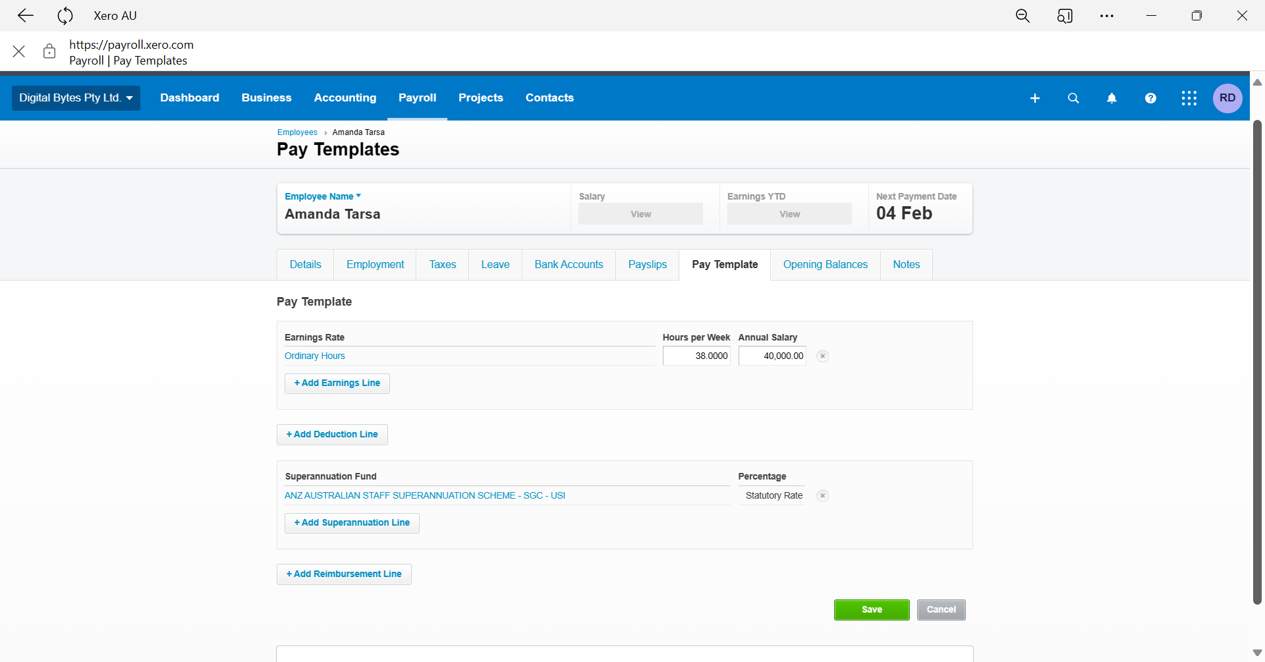This screenshot has width=1265, height=662.
Task: Open the ANZ Australian Staff Superannuation Scheme link
Action: coord(425,495)
